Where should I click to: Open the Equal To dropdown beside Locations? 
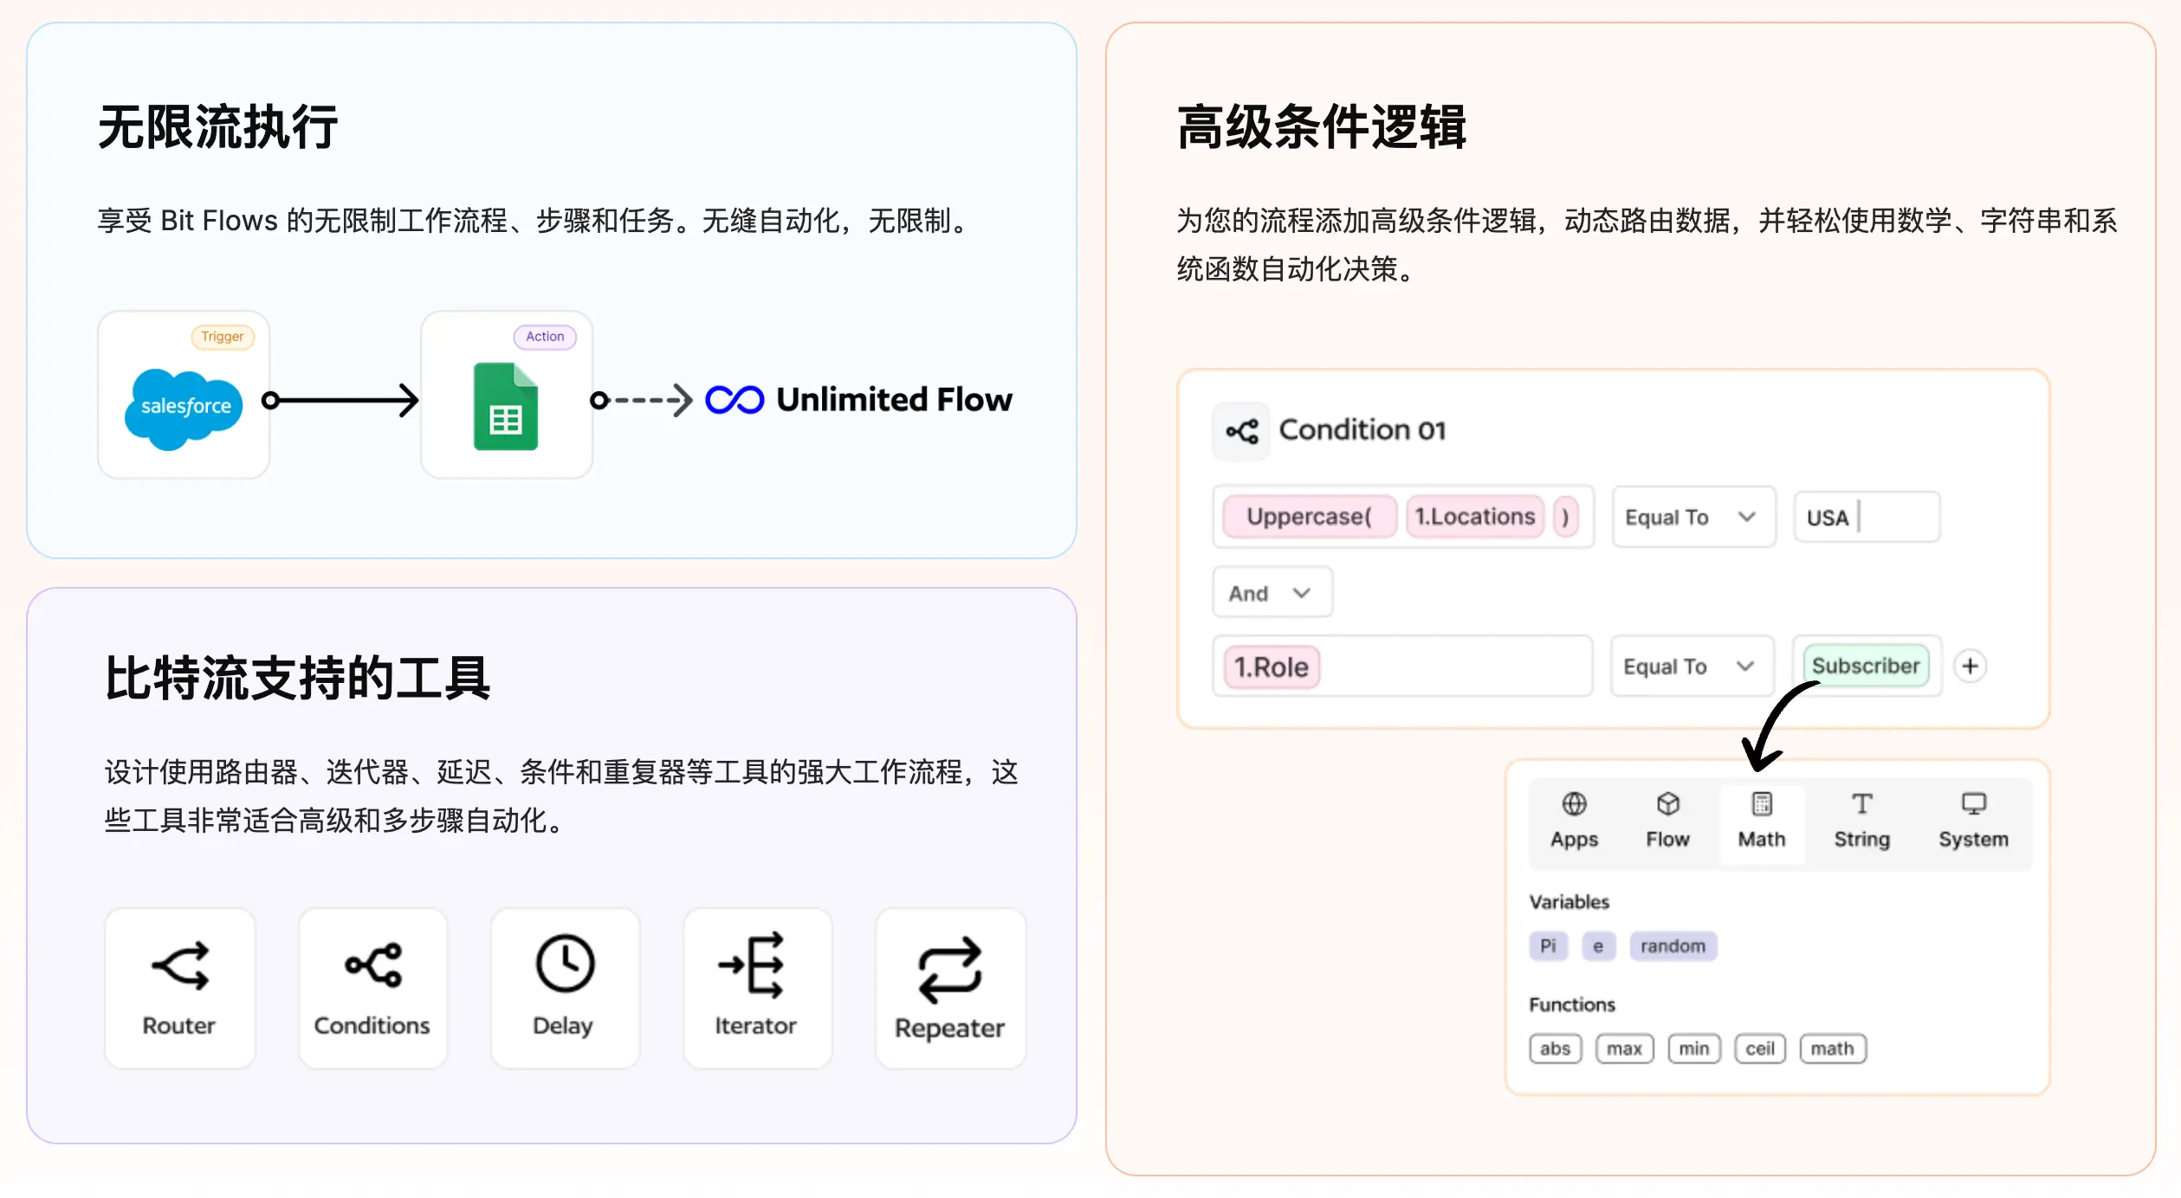point(1693,517)
